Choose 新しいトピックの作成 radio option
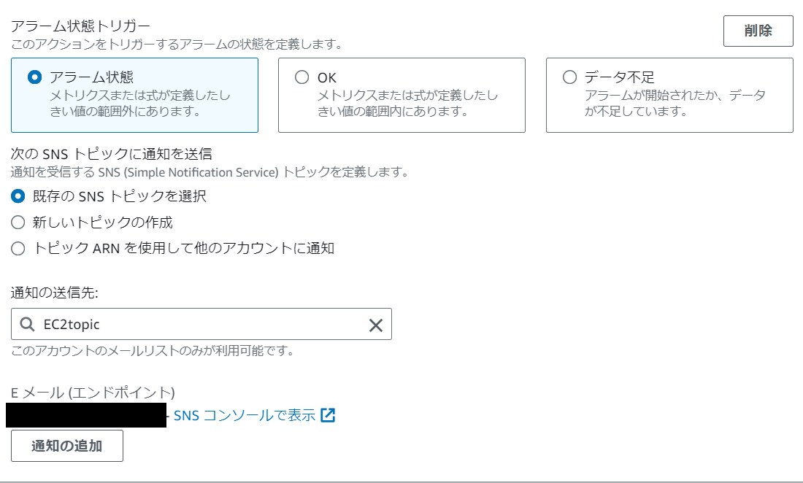 18,222
